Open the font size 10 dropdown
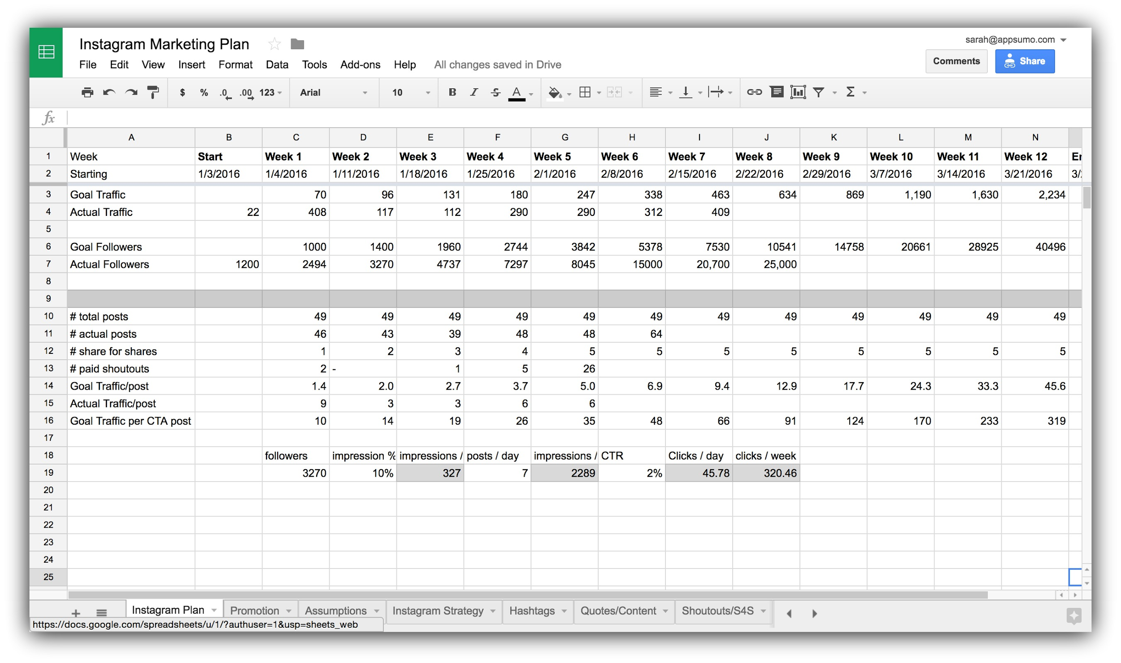The width and height of the screenshot is (1121, 663). pos(410,93)
